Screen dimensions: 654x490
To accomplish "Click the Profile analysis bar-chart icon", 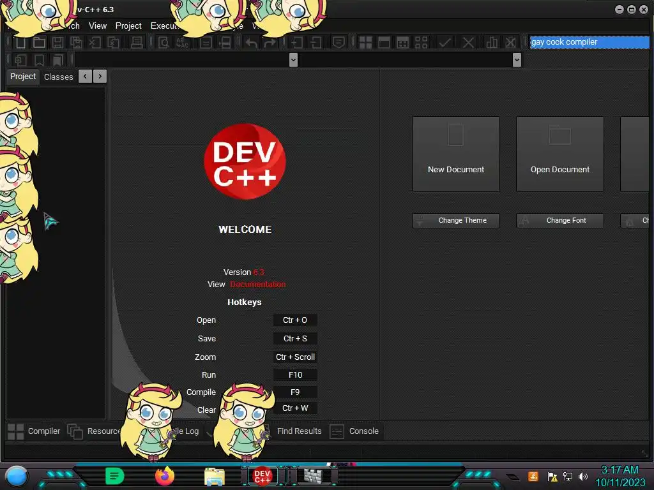I will click(492, 43).
